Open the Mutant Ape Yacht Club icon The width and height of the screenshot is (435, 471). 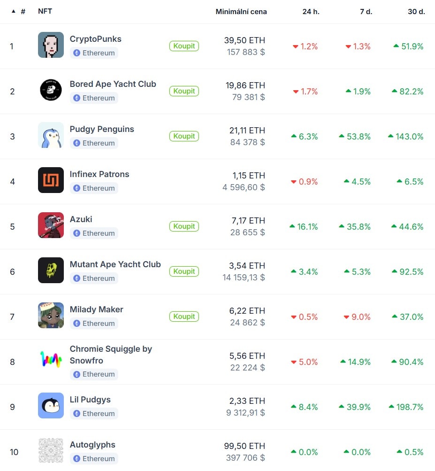click(51, 270)
